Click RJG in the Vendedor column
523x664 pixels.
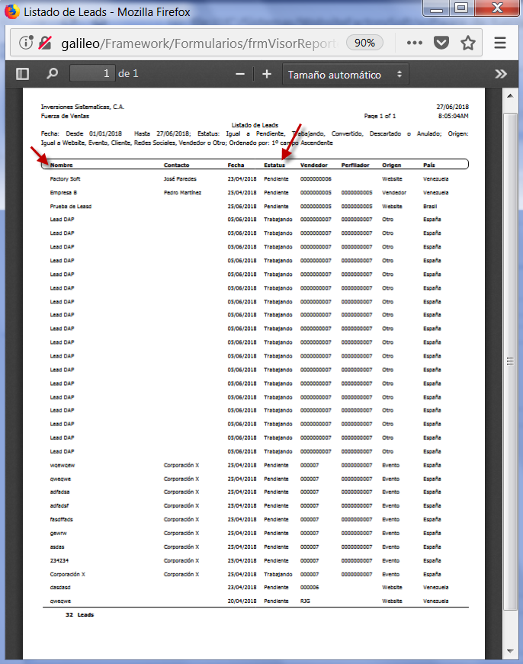(305, 601)
